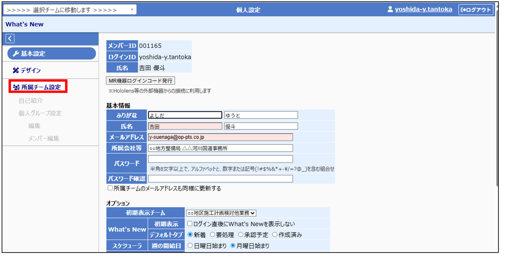The image size is (509, 261).
Task: Check ログイン直後にWhat's Newを表示しない
Action: 190,224
